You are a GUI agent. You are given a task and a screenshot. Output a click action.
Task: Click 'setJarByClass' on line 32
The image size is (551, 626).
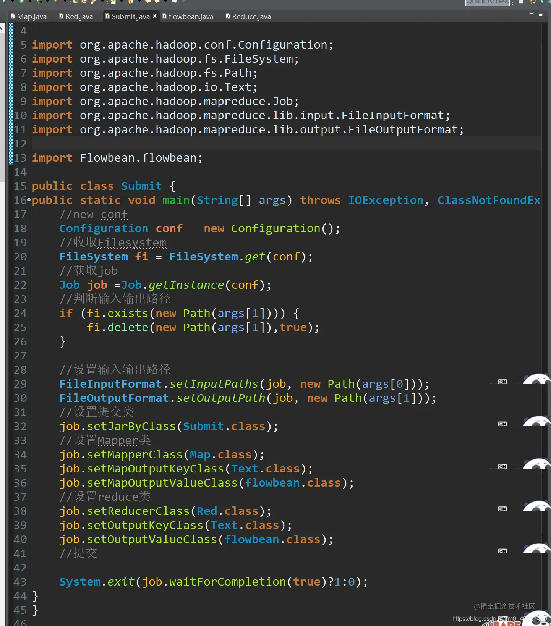131,426
